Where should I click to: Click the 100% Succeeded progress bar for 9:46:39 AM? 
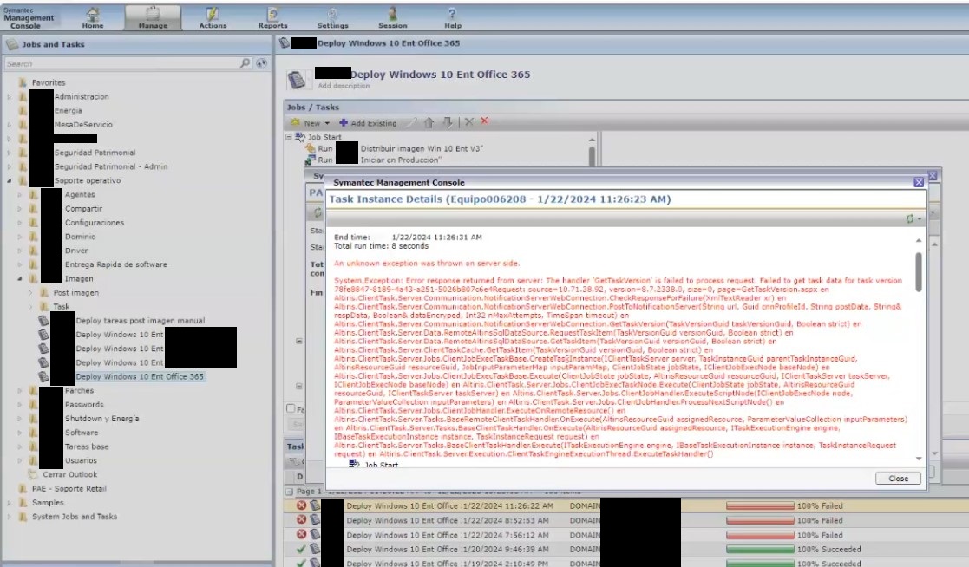(760, 549)
